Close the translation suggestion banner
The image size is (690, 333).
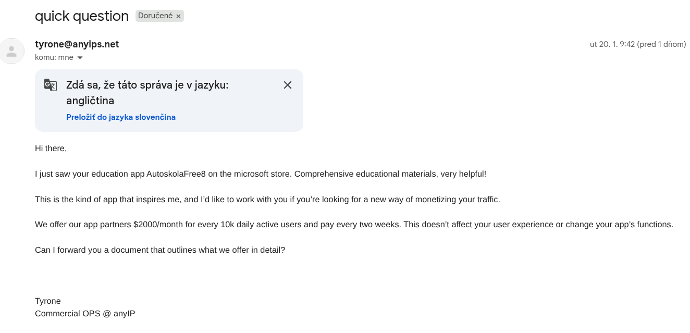[x=287, y=85]
